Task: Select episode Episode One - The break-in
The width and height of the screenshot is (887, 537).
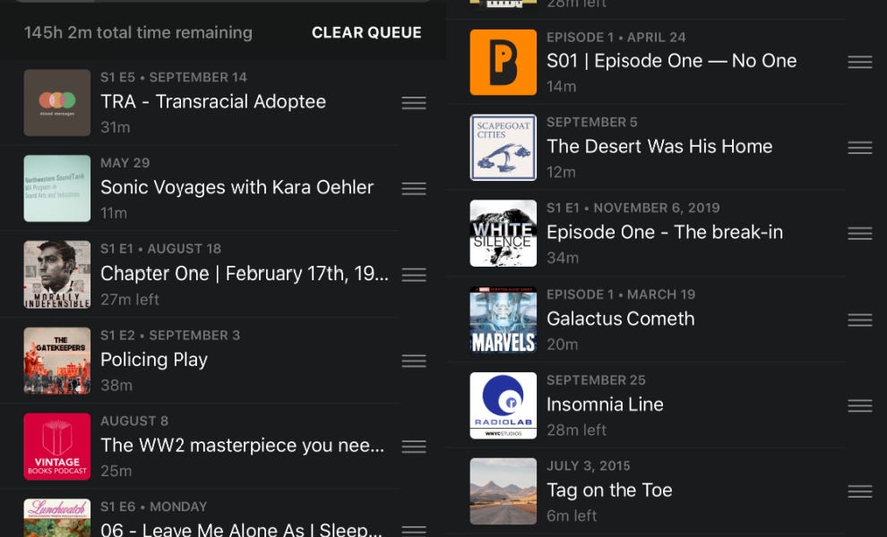Action: (x=665, y=233)
